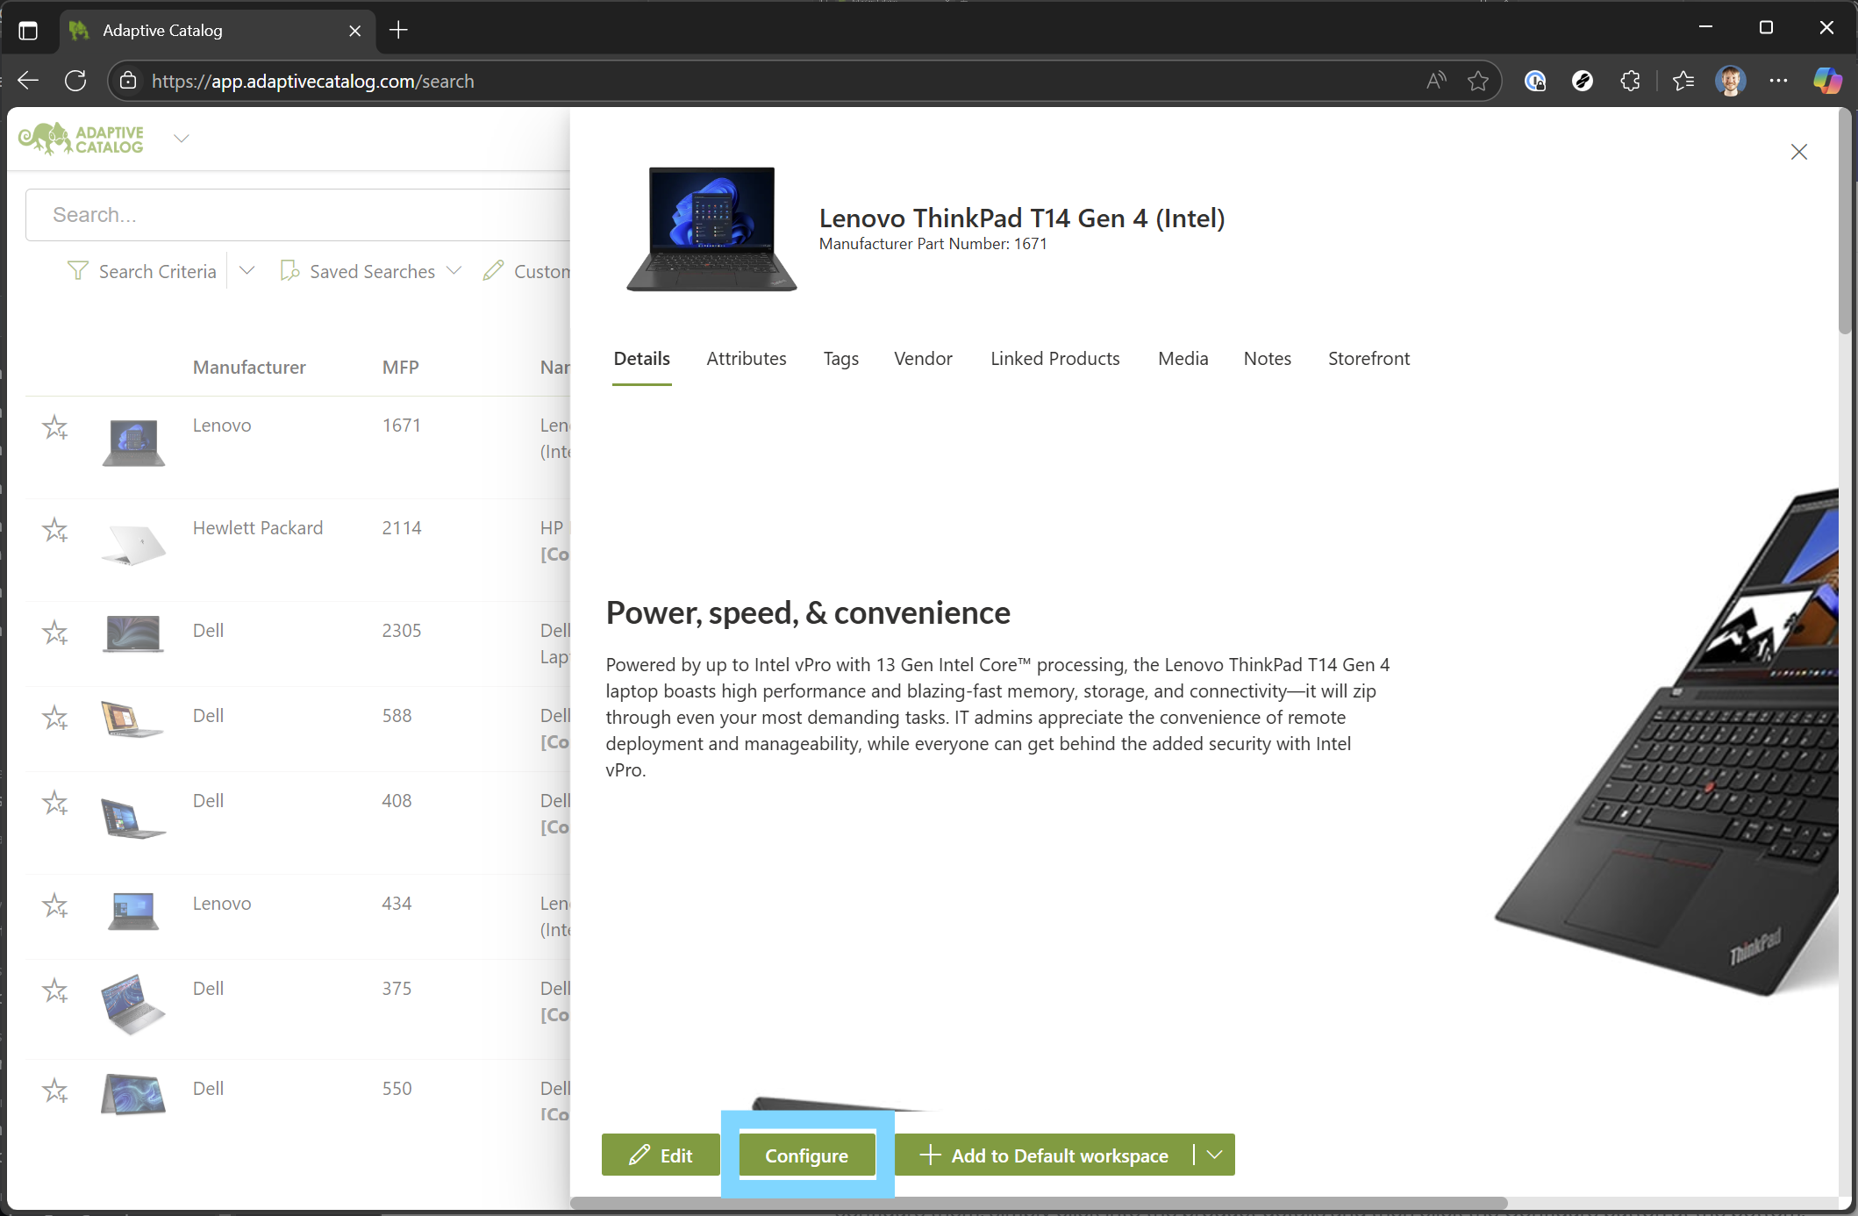Expand the Search Criteria chevron
This screenshot has width=1858, height=1216.
[x=247, y=270]
